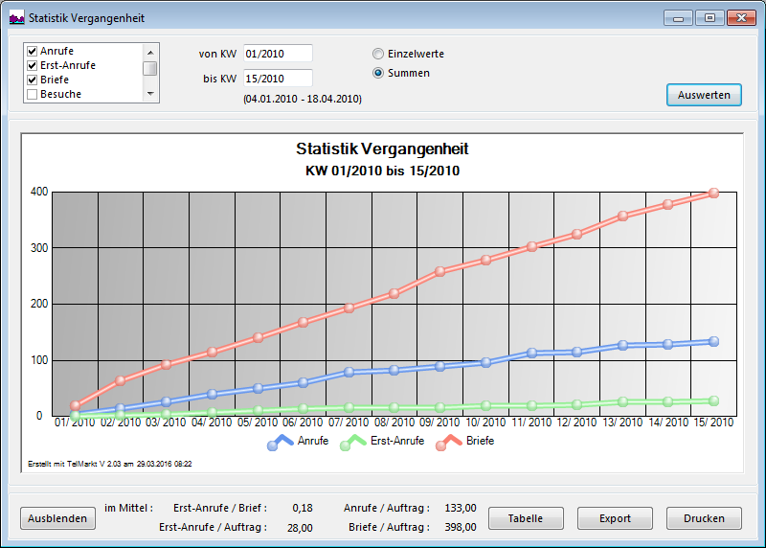The width and height of the screenshot is (766, 548).
Task: Click the blue Anrufe legend marker
Action: pos(281,442)
